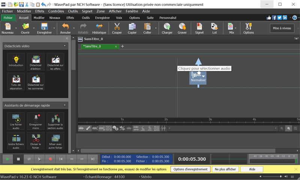This screenshot has width=300, height=180.
Task: Click the Aide notification button
Action: [x=252, y=169]
